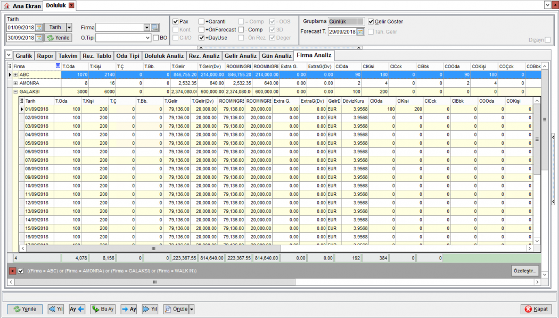Click the Önizle preview button

[176, 309]
